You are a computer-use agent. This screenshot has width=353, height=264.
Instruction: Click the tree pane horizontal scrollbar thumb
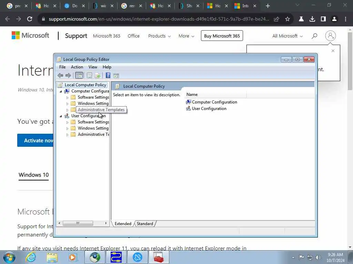pos(78,223)
